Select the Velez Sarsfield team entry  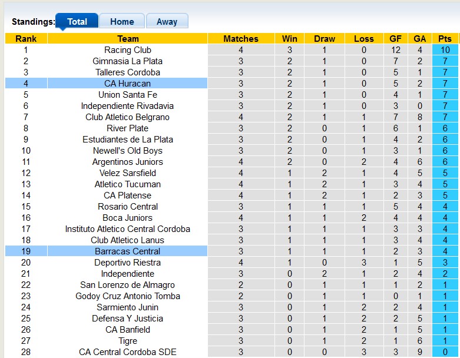(127, 173)
